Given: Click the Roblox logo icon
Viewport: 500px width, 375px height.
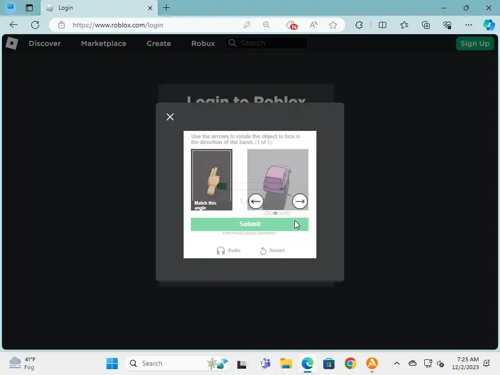Looking at the screenshot, I should pyautogui.click(x=12, y=43).
